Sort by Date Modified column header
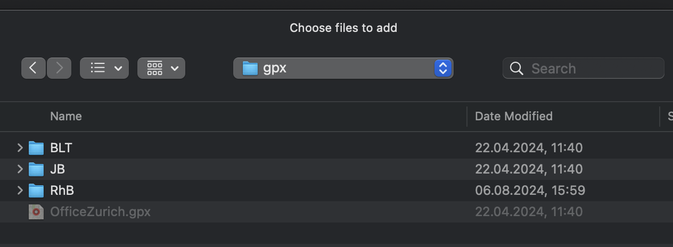Screen dimensions: 673x247 (x=514, y=116)
